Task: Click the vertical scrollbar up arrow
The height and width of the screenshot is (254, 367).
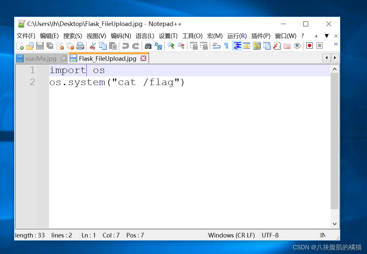Action: 335,69
